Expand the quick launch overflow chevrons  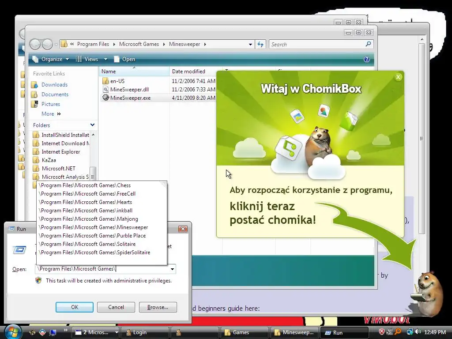pos(65,330)
